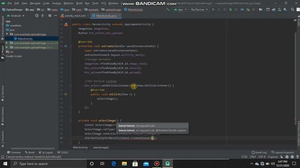
Task: Toggle the code inspections eye icon in editor
Action: click(295, 20)
